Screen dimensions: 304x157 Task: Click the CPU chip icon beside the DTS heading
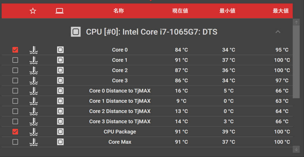point(76,32)
